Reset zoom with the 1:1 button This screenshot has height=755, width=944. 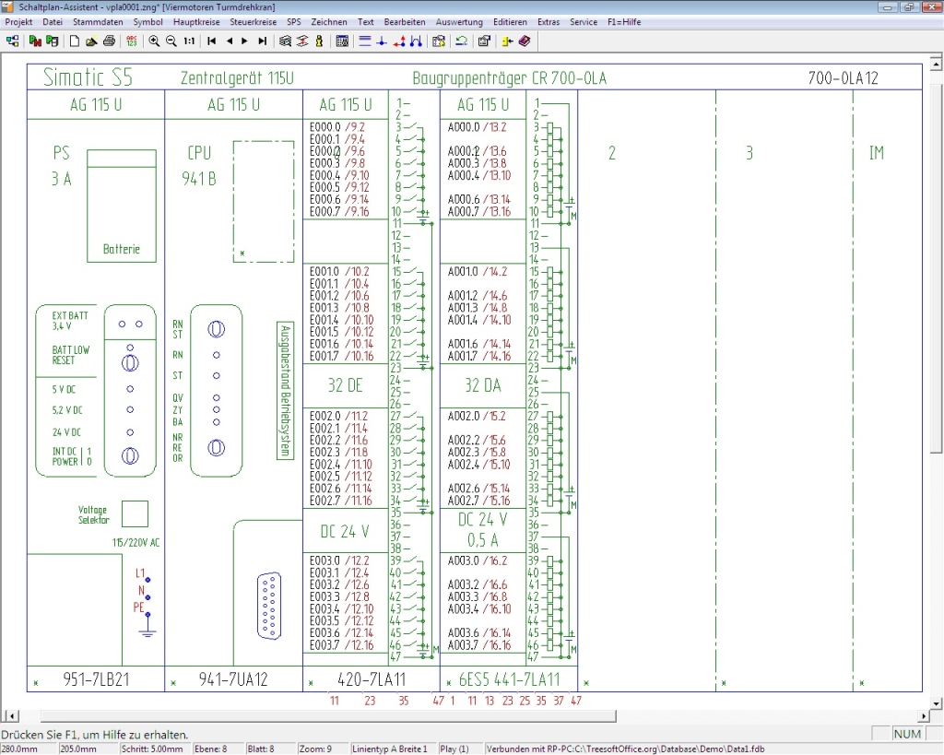click(189, 41)
